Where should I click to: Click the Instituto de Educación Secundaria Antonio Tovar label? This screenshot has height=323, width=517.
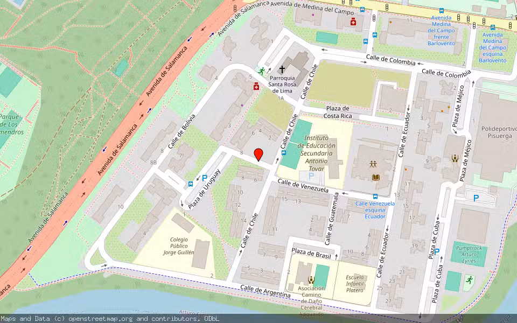(317, 153)
